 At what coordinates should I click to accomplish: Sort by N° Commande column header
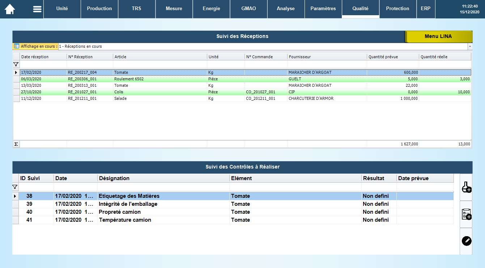(x=266, y=57)
